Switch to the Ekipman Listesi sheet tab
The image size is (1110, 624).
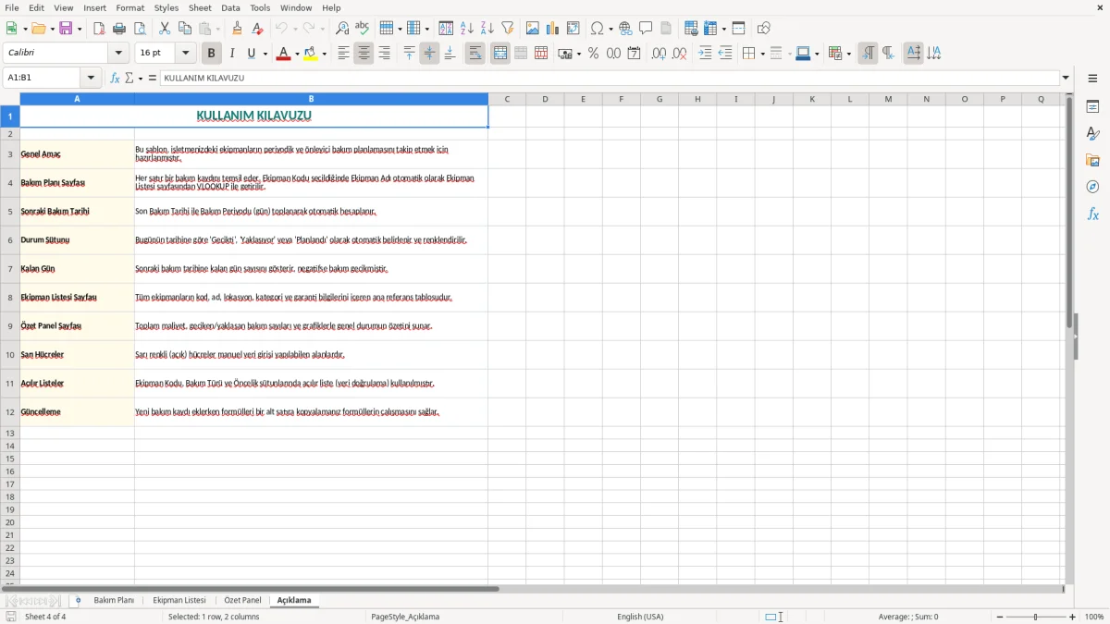179,601
